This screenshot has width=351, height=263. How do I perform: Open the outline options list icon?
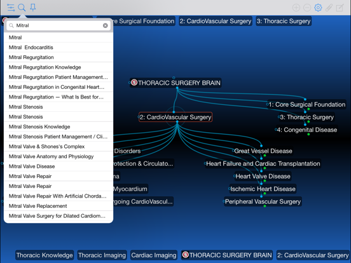[x=11, y=8]
